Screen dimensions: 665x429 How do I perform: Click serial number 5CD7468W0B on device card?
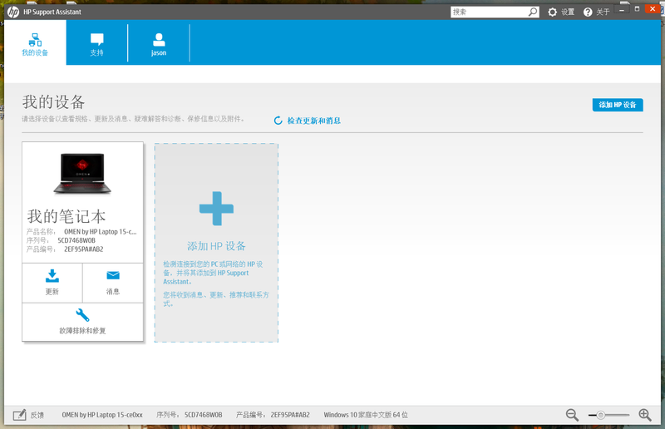[76, 240]
